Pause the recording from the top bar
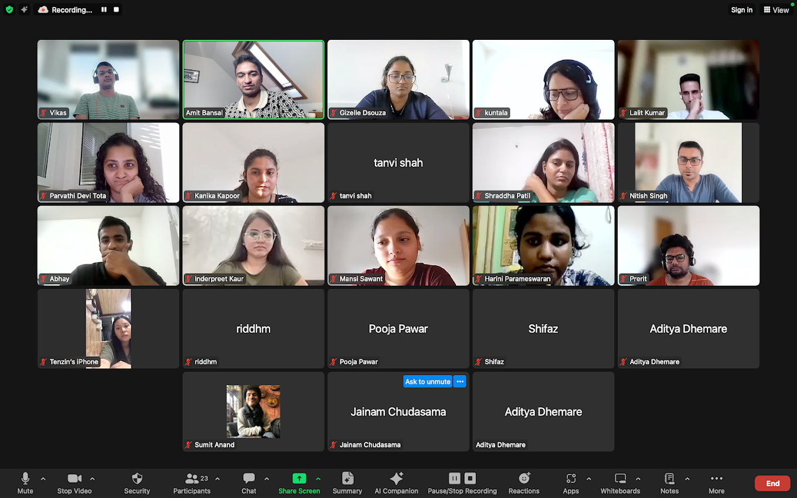The height and width of the screenshot is (498, 797). 104,9
